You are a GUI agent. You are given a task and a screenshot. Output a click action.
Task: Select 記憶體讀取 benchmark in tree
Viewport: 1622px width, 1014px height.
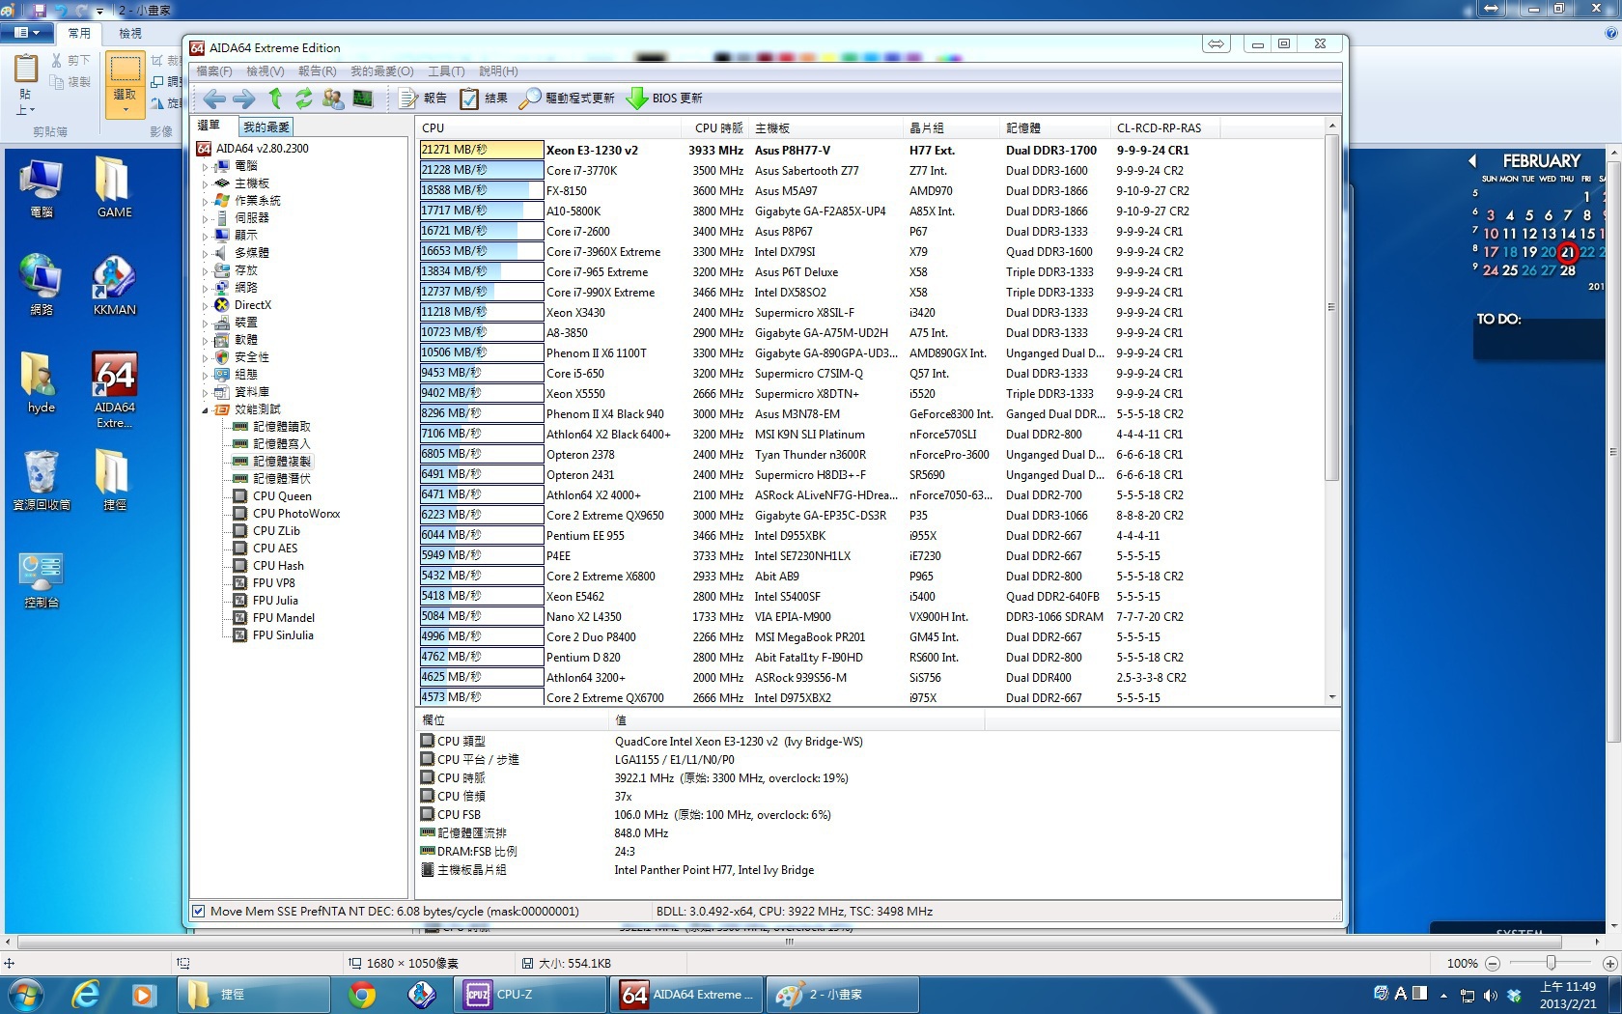point(282,427)
